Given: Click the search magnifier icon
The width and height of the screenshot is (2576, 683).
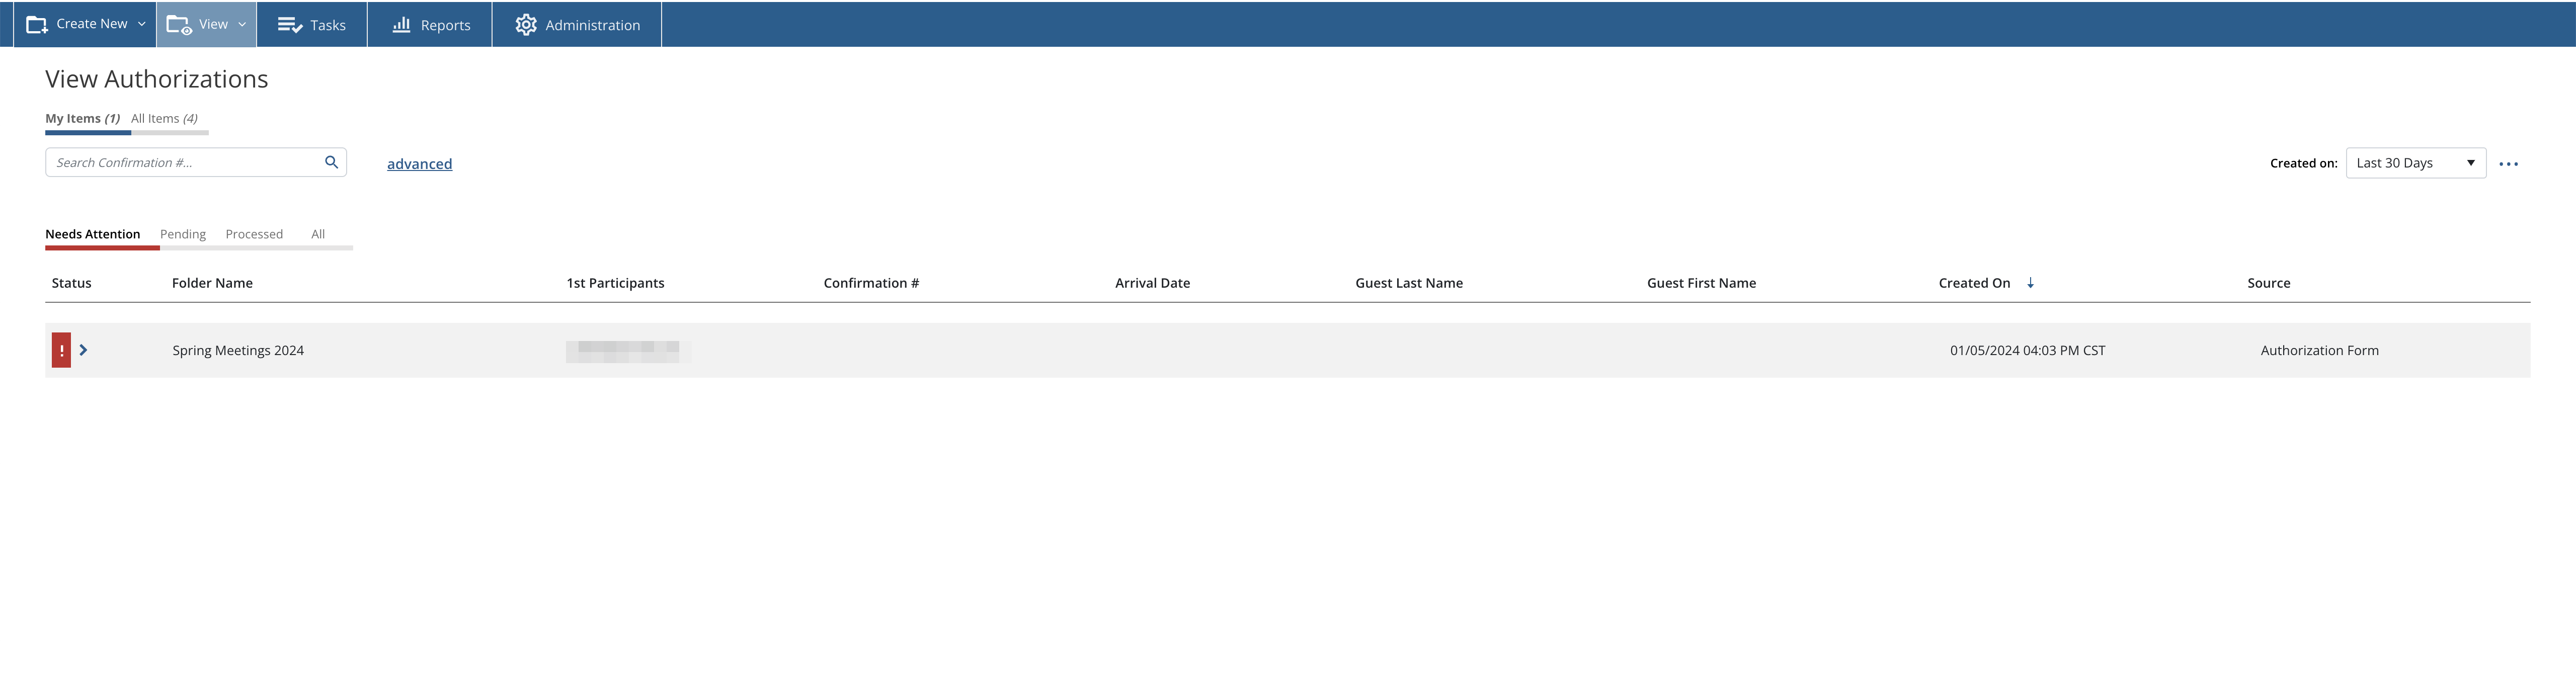Looking at the screenshot, I should tap(330, 162).
